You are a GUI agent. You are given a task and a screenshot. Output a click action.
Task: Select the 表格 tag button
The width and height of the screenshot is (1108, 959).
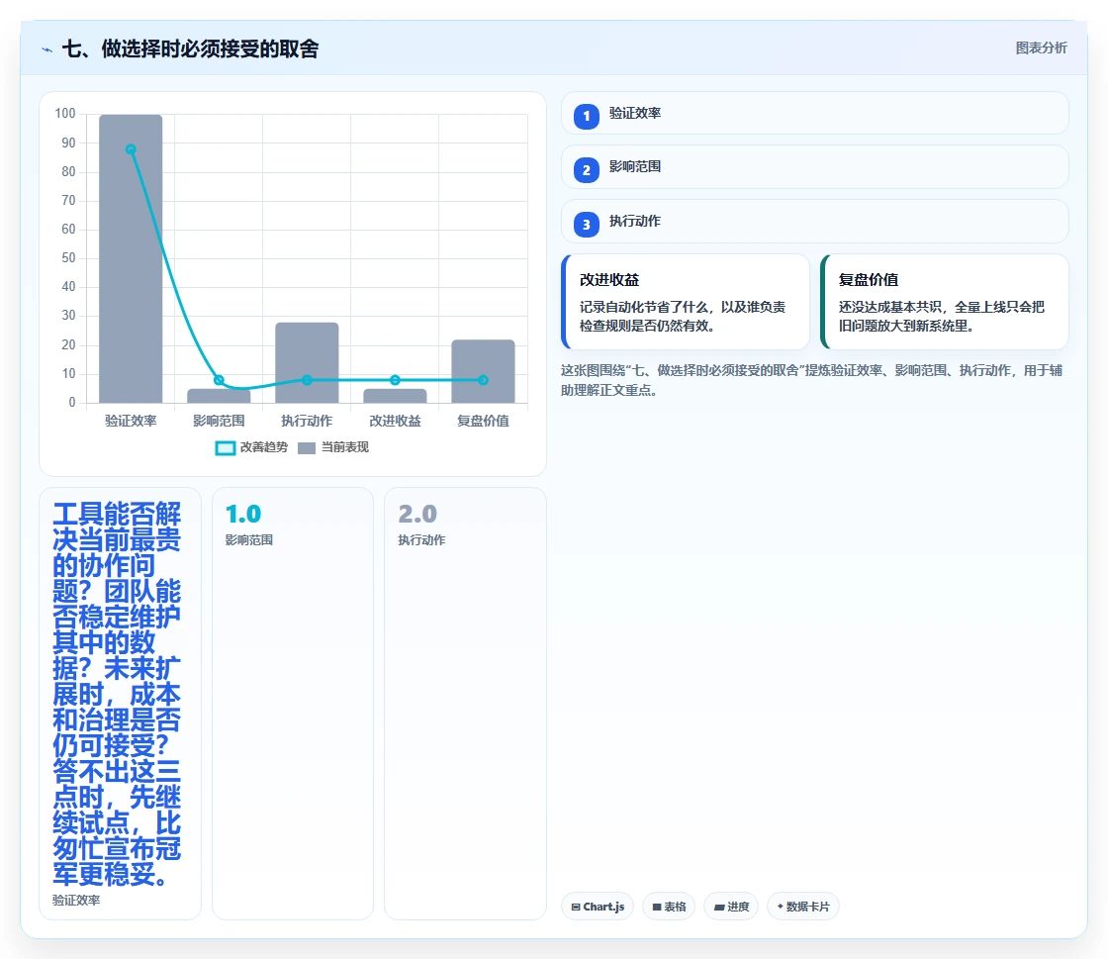[669, 907]
